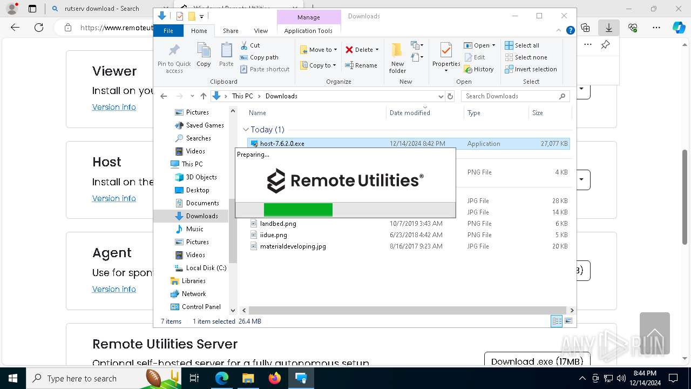
Task: Click the Manage contextual tab
Action: [309, 17]
